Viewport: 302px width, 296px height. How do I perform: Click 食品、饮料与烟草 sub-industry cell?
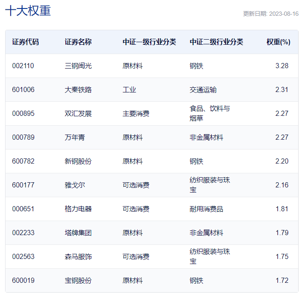pos(210,113)
